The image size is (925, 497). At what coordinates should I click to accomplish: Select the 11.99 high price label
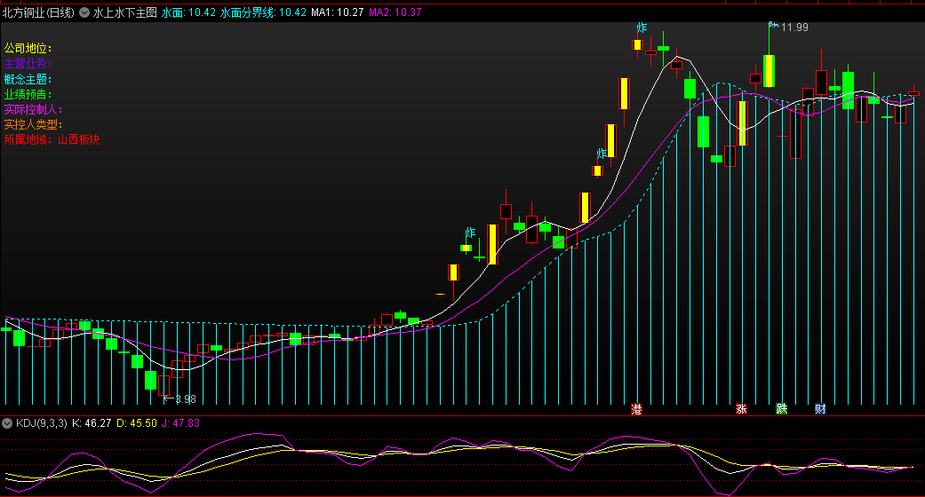click(x=794, y=28)
